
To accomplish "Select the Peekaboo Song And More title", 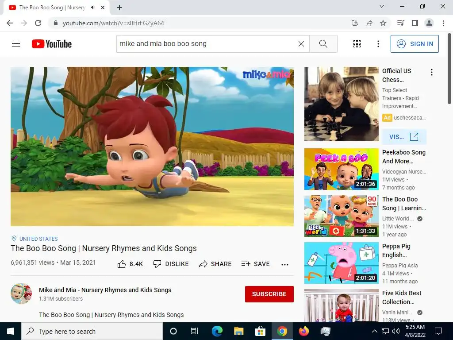I will point(403,157).
